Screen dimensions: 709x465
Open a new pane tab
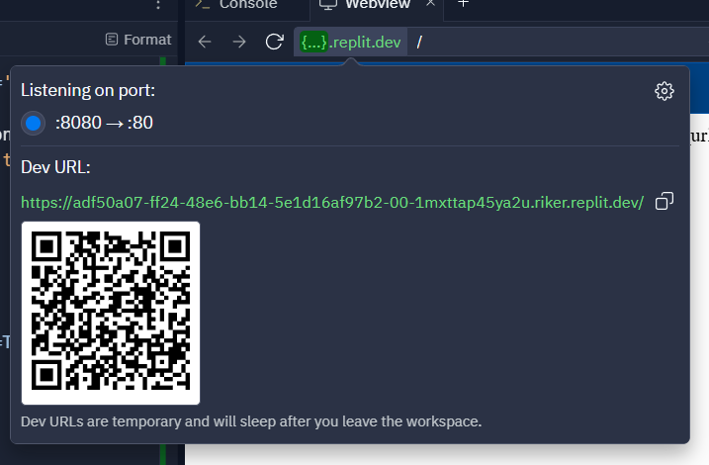[463, 4]
